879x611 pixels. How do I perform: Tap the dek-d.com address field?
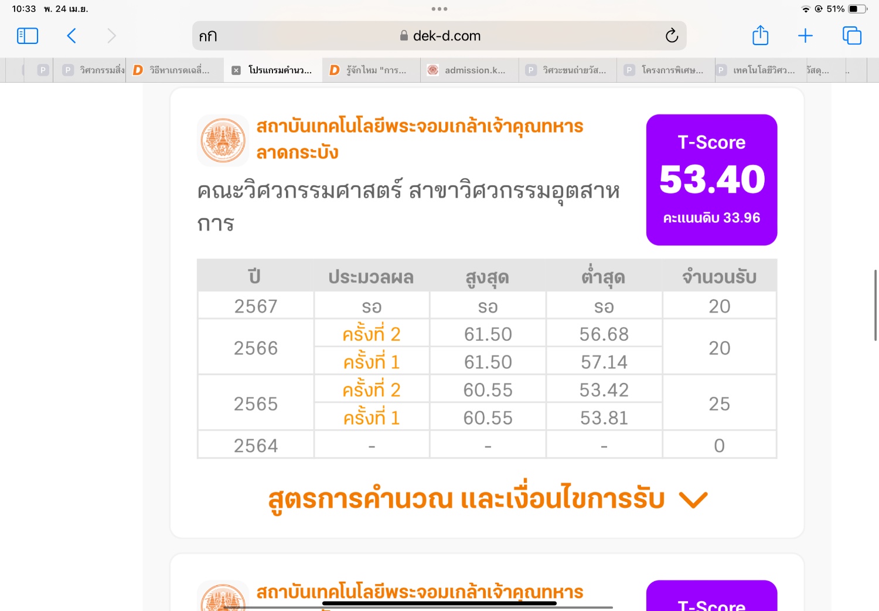coord(439,36)
